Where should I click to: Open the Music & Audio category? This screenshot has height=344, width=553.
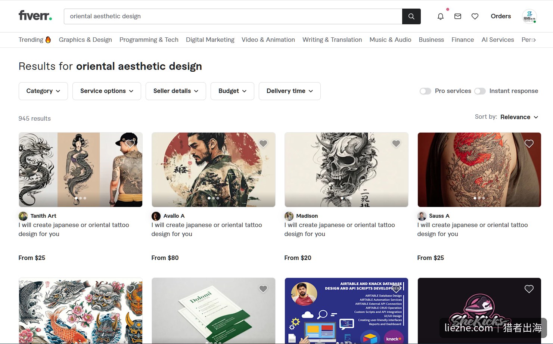(390, 40)
